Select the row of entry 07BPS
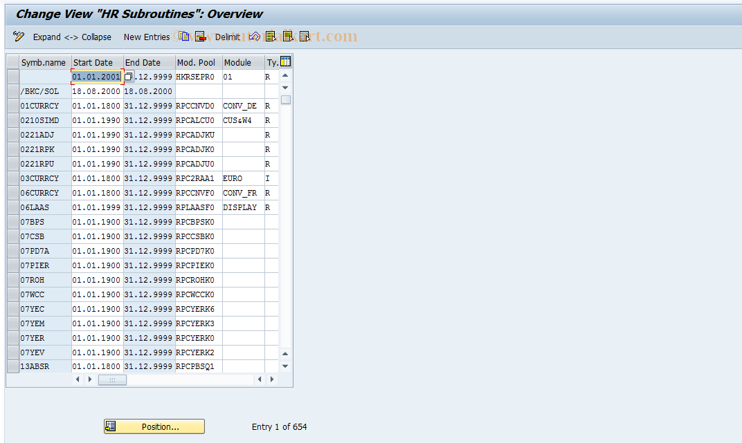The height and width of the screenshot is (443, 742). 13,221
